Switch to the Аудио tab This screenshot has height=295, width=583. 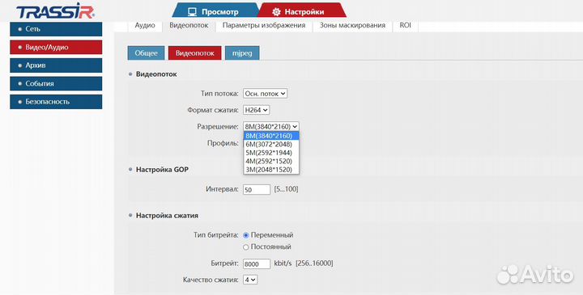145,26
